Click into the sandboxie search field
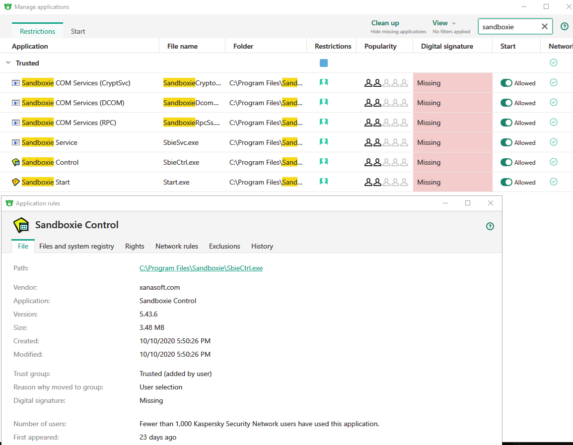 coord(509,27)
